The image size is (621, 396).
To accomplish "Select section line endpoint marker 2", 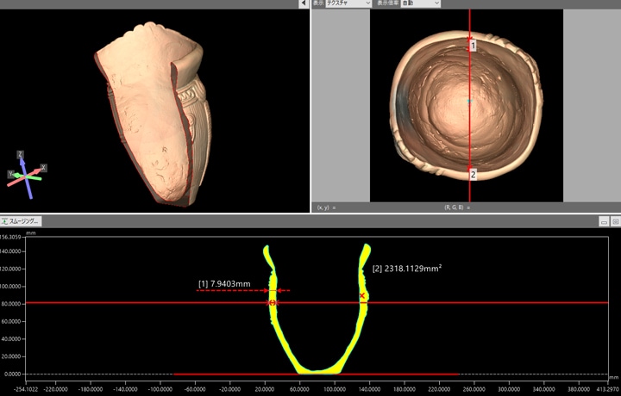I will (x=472, y=174).
